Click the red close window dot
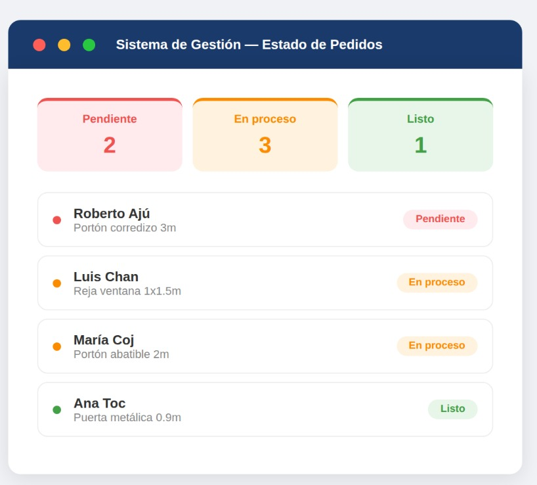This screenshot has height=485, width=537. click(39, 45)
